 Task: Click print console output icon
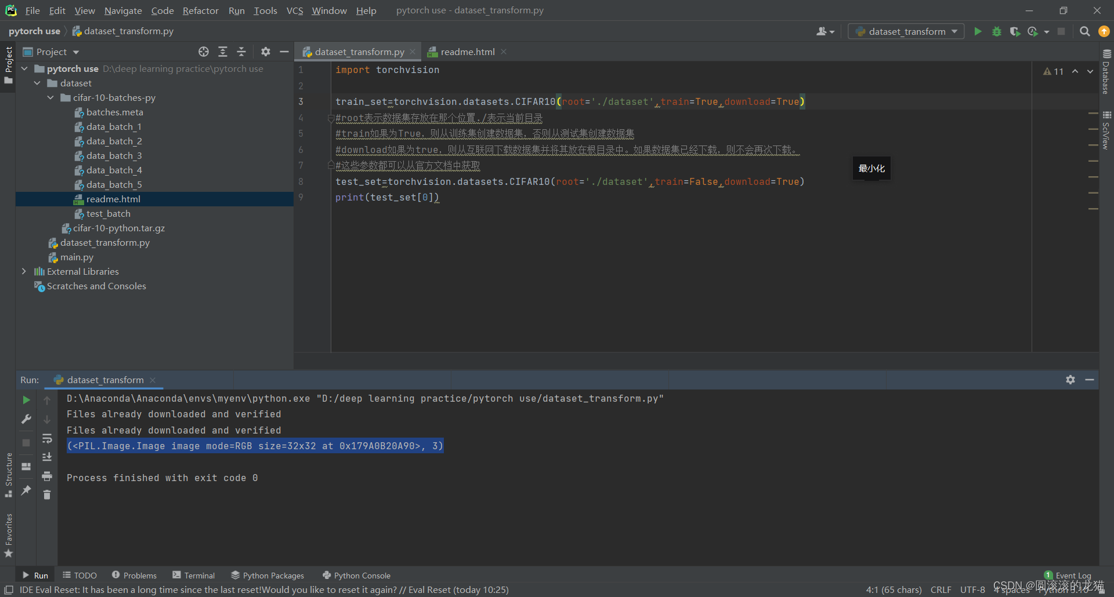(x=47, y=476)
